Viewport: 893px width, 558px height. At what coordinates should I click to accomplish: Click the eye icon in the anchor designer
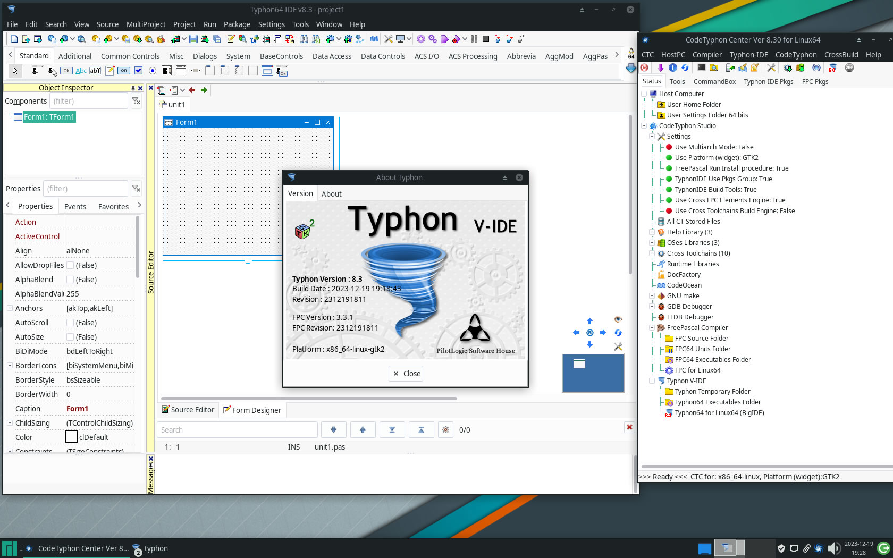618,319
